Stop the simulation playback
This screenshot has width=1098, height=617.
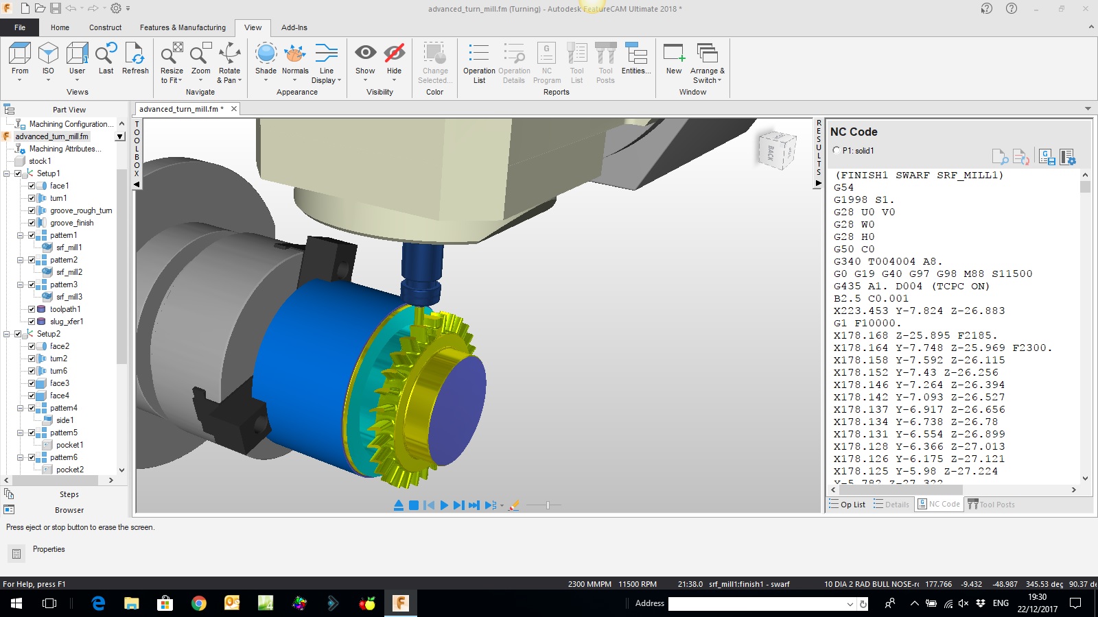point(414,505)
